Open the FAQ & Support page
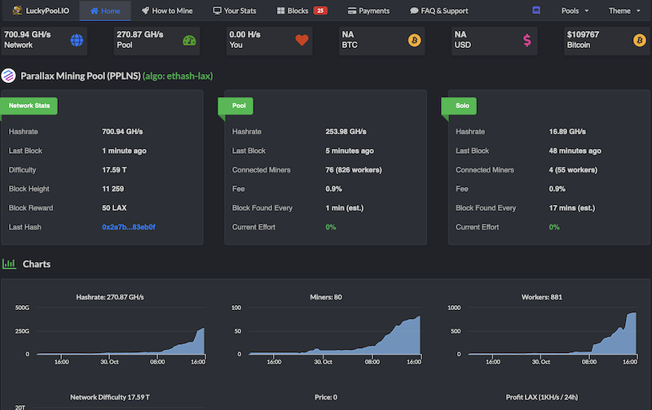Screen dimensions: 652x410 point(439,11)
